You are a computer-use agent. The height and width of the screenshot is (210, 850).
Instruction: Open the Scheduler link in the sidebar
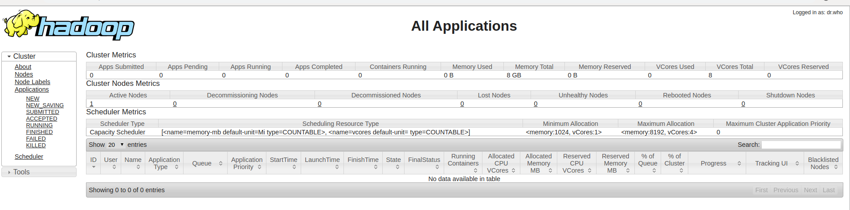coord(29,157)
